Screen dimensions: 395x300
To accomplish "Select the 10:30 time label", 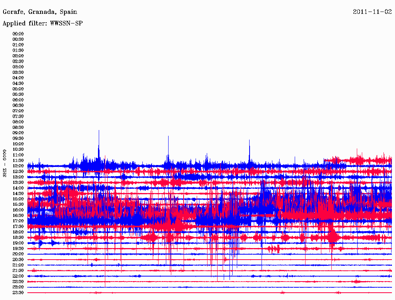I will 18,150.
